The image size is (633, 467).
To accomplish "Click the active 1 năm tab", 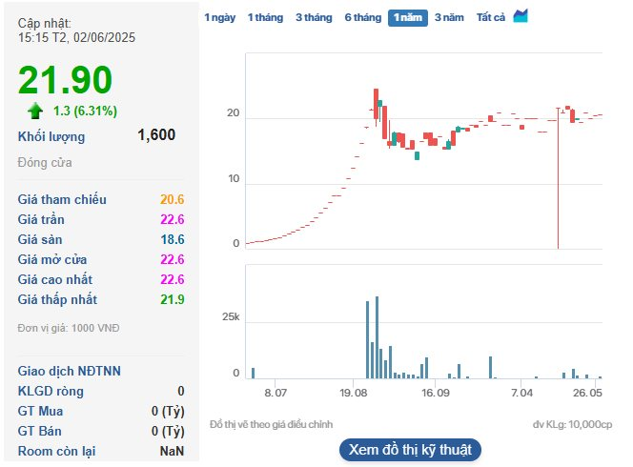I will tap(408, 18).
